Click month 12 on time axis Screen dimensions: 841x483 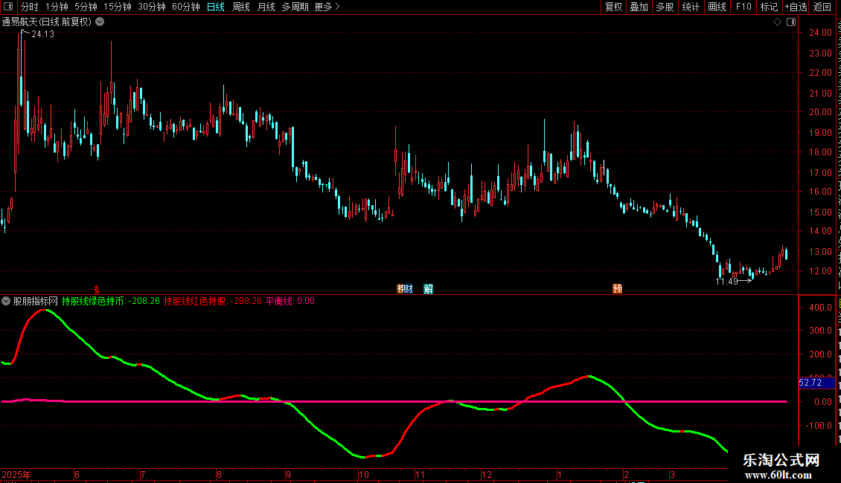487,475
